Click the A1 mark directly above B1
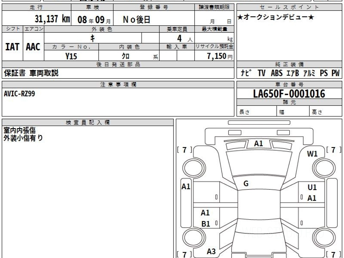Screen dimensions: 344x258 click(x=205, y=213)
